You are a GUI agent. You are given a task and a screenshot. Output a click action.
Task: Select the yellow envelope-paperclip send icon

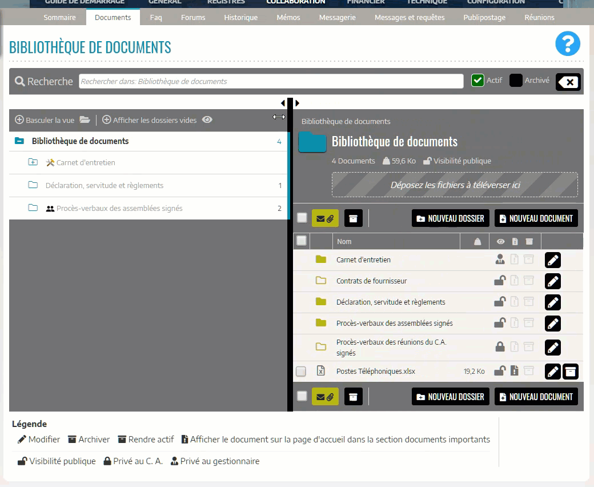pos(326,218)
